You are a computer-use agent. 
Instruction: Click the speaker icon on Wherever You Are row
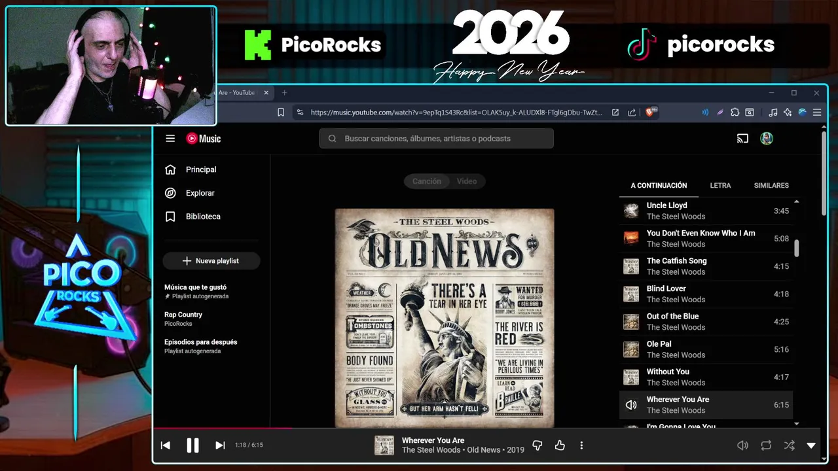point(631,405)
